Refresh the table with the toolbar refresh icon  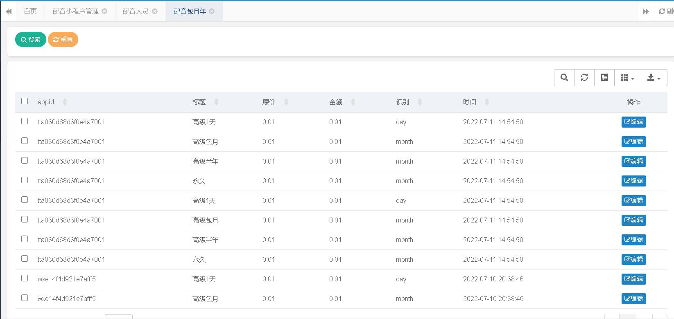(x=584, y=78)
